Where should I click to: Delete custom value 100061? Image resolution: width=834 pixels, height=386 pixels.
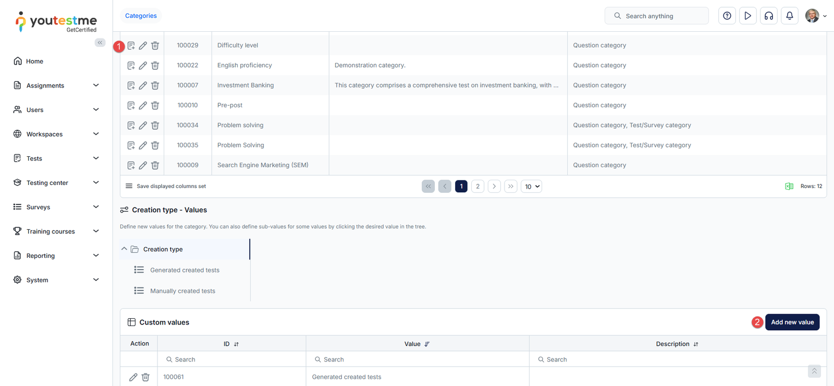click(x=145, y=377)
